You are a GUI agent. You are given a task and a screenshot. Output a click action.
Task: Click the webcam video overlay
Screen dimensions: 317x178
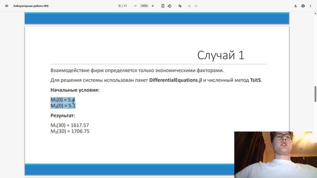tap(275, 155)
